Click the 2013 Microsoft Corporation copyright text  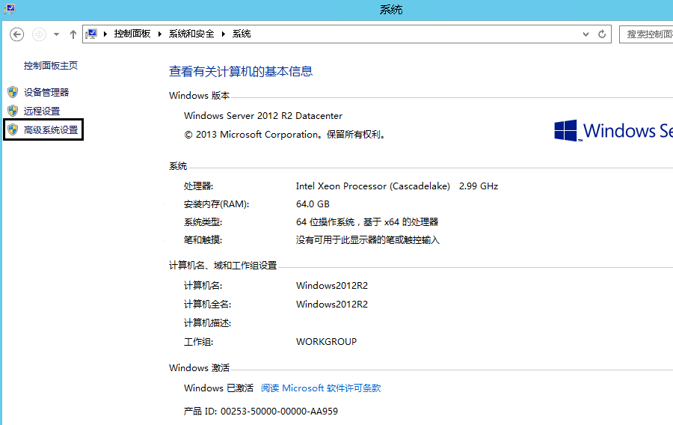tap(286, 135)
